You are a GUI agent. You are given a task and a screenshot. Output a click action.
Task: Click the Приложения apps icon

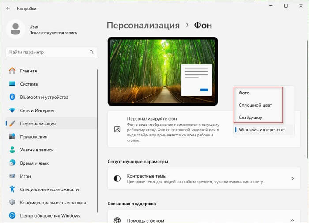pos(12,137)
